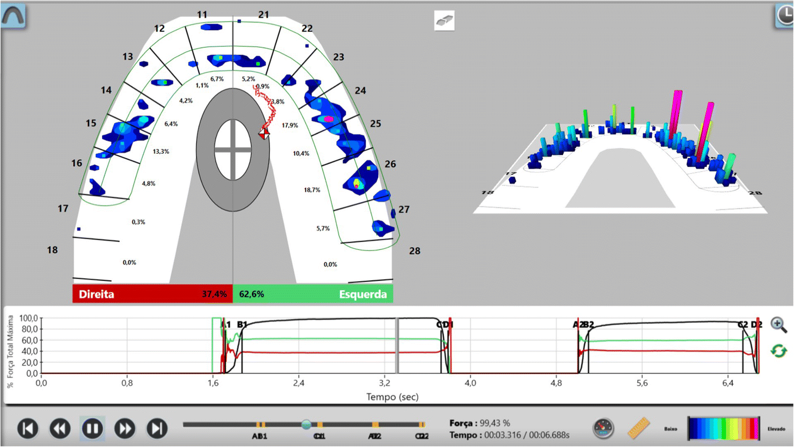Click the tall magenta bar in 3D view
794x447 pixels.
(675, 116)
